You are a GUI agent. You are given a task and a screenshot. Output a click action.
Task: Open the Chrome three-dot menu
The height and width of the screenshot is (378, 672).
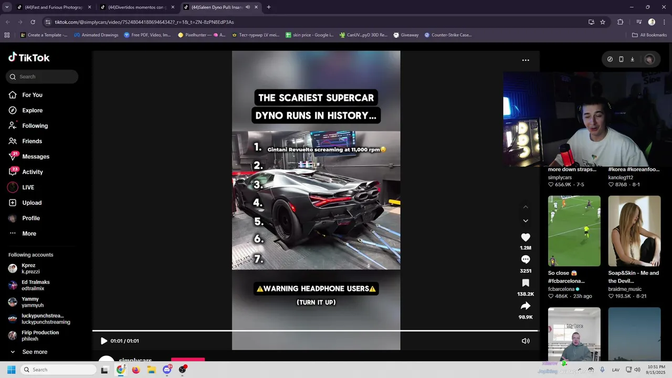pyautogui.click(x=664, y=22)
